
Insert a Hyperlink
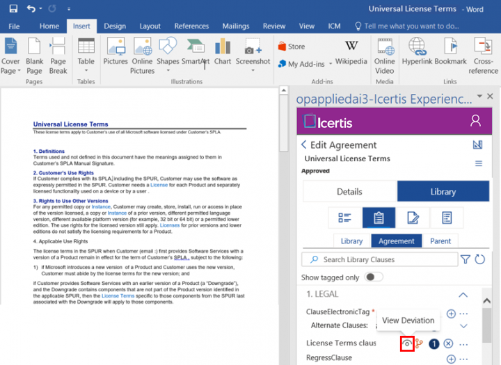point(417,51)
